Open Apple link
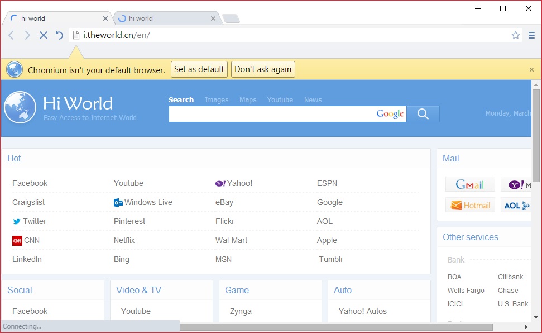Viewport: 542px width, 333px height. click(x=327, y=241)
